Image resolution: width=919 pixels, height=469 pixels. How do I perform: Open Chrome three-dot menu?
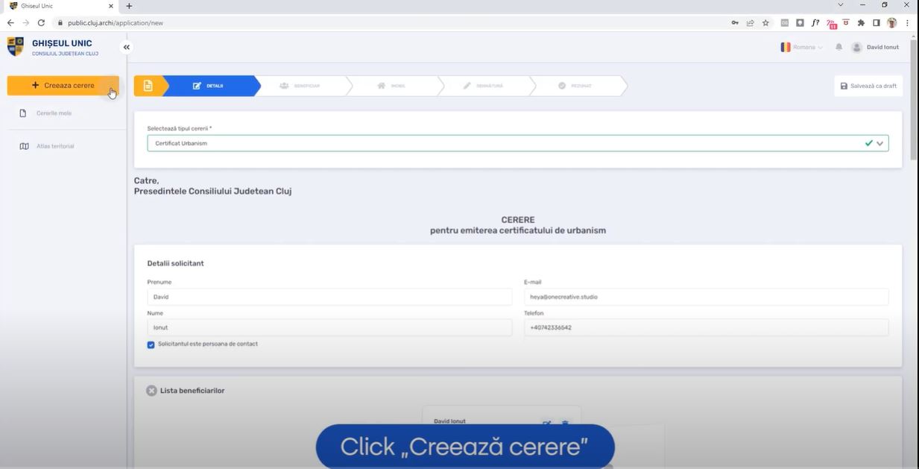pyautogui.click(x=908, y=23)
